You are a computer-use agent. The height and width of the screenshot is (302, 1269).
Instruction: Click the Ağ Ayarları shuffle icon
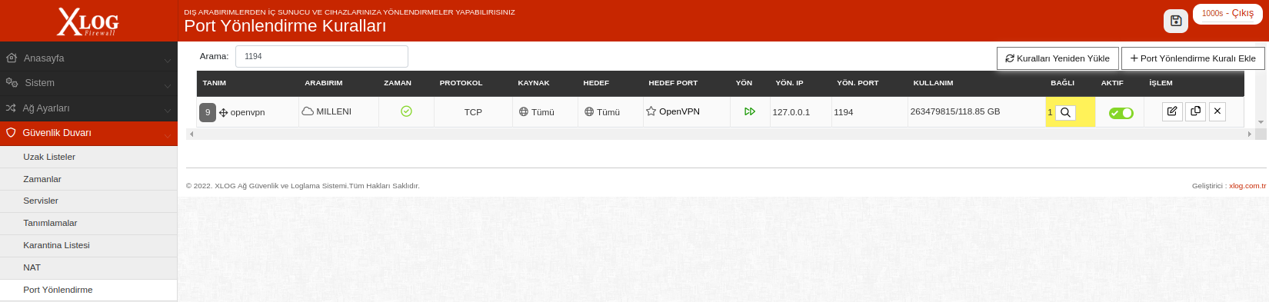11,108
